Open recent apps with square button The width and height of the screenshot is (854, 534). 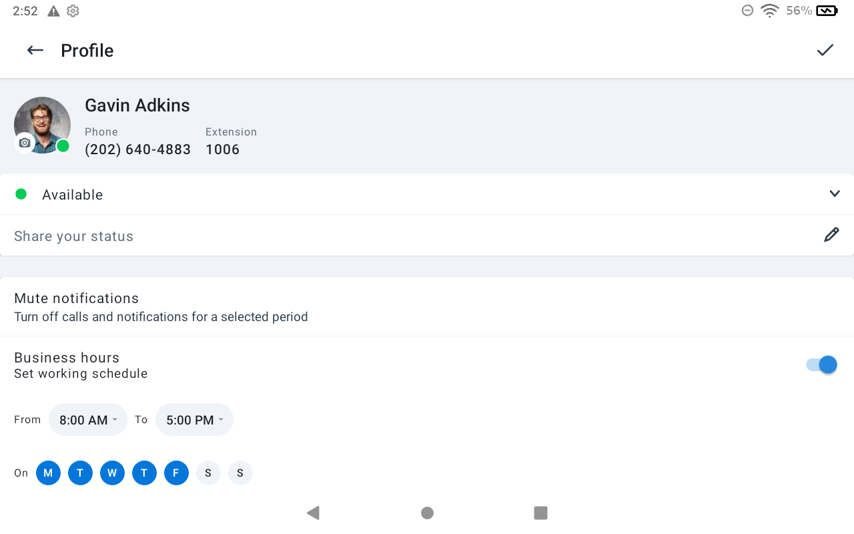pos(540,513)
